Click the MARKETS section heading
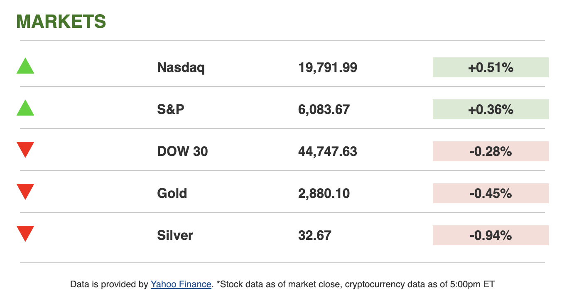Viewport: 569px width, 301px height. click(61, 22)
